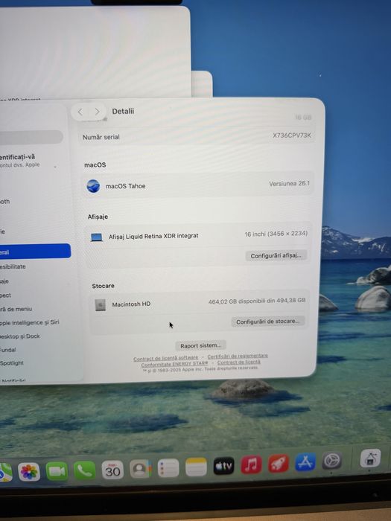Open the Notes app in the Dock

(x=196, y=467)
